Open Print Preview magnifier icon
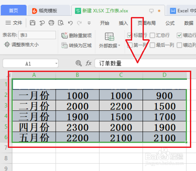The image size is (196, 171). point(61,23)
